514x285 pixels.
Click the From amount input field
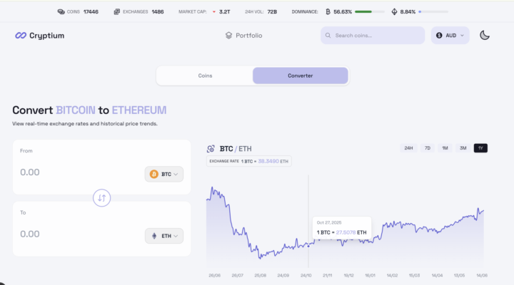click(x=80, y=172)
